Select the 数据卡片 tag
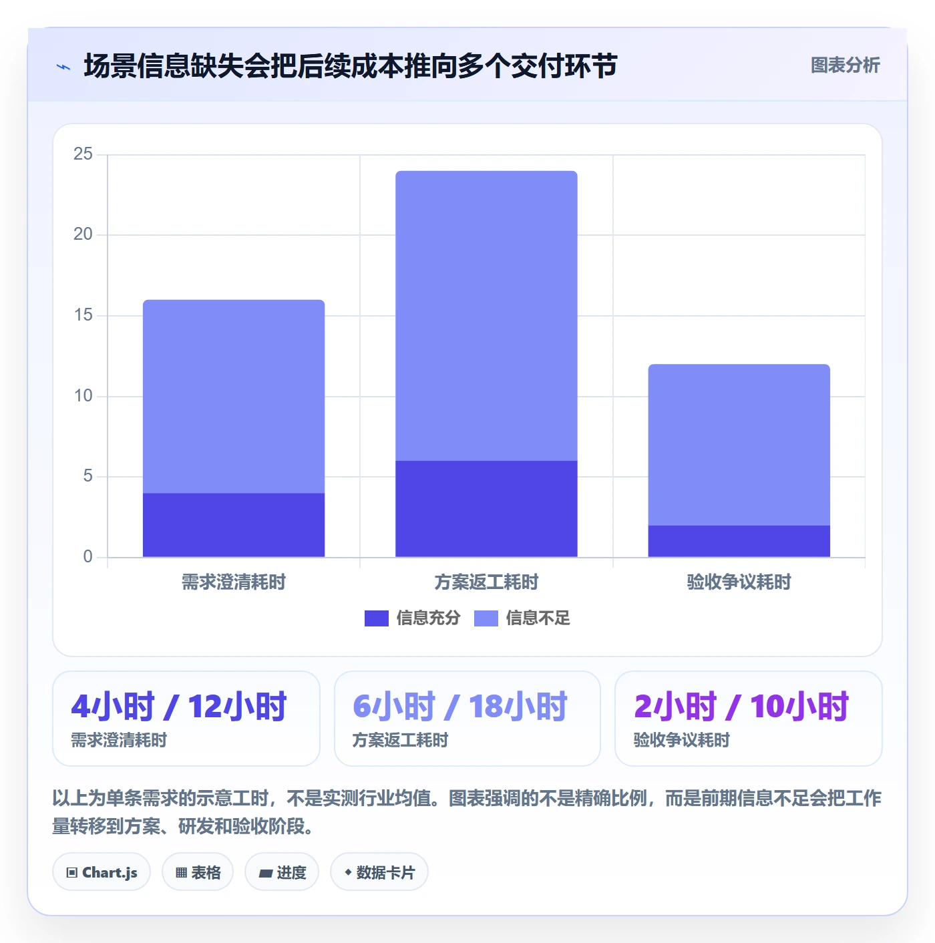 pos(379,872)
